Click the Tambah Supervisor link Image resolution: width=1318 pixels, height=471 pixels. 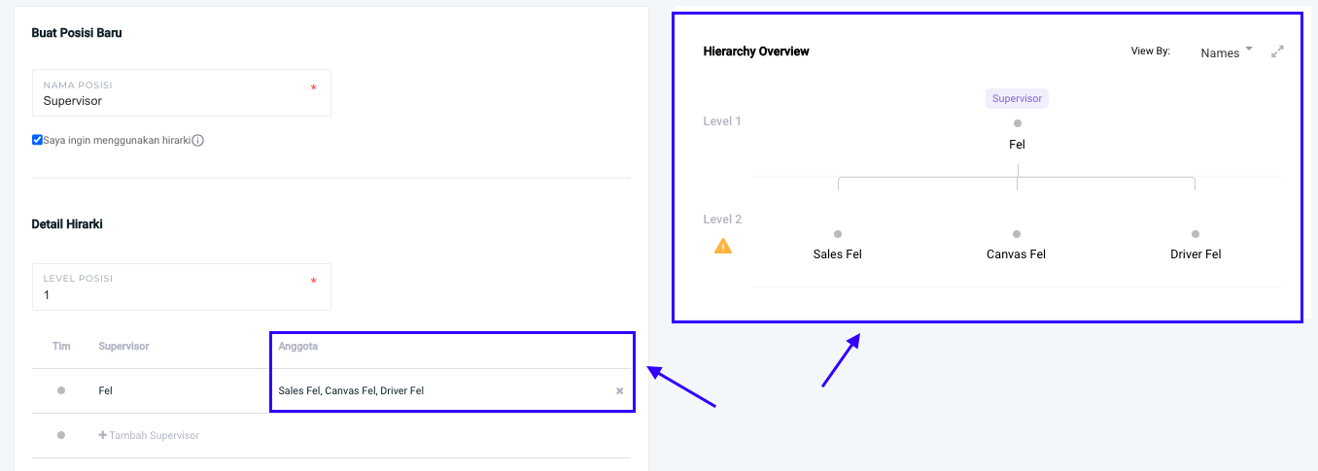[154, 435]
